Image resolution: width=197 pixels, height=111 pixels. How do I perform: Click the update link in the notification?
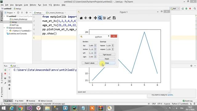coord(170,95)
